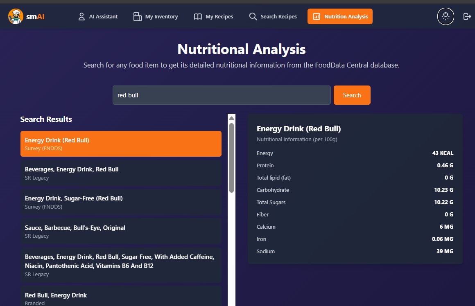Pick the Red Bull, Energy Drink branded result

[121, 297]
